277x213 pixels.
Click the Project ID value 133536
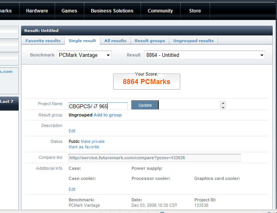click(x=201, y=205)
